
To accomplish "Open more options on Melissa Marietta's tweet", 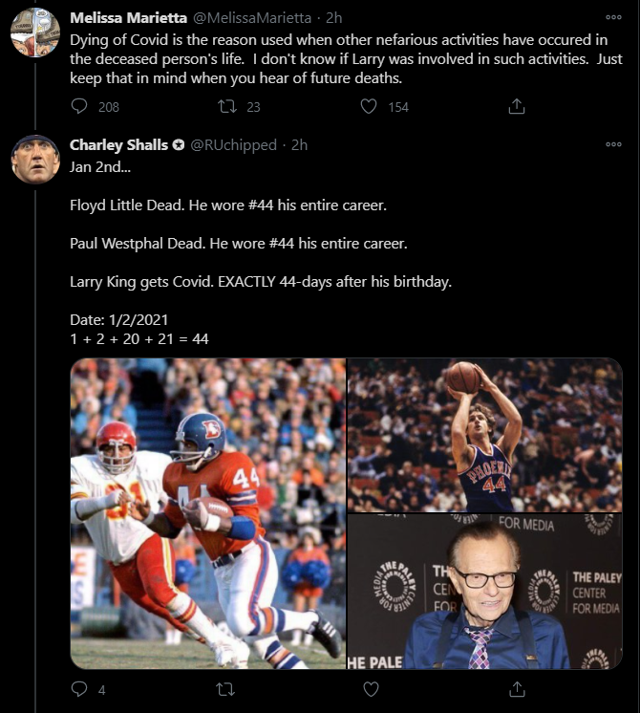I will tap(613, 17).
